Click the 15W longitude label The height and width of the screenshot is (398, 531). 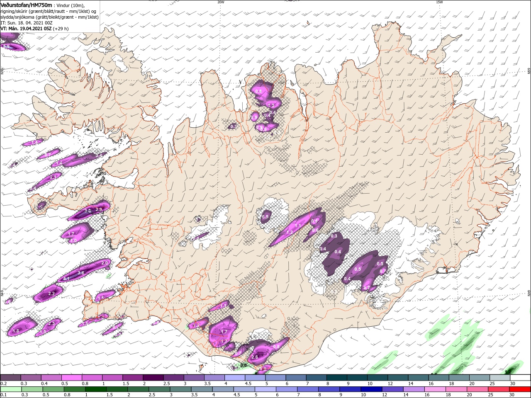coord(439,2)
